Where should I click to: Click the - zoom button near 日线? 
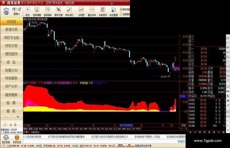184,129
